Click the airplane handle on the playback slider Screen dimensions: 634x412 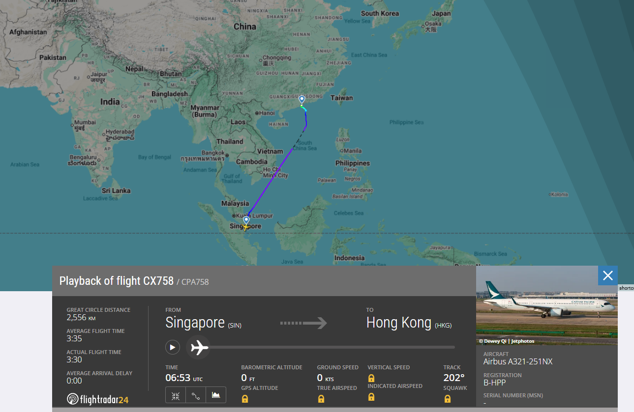[199, 348]
